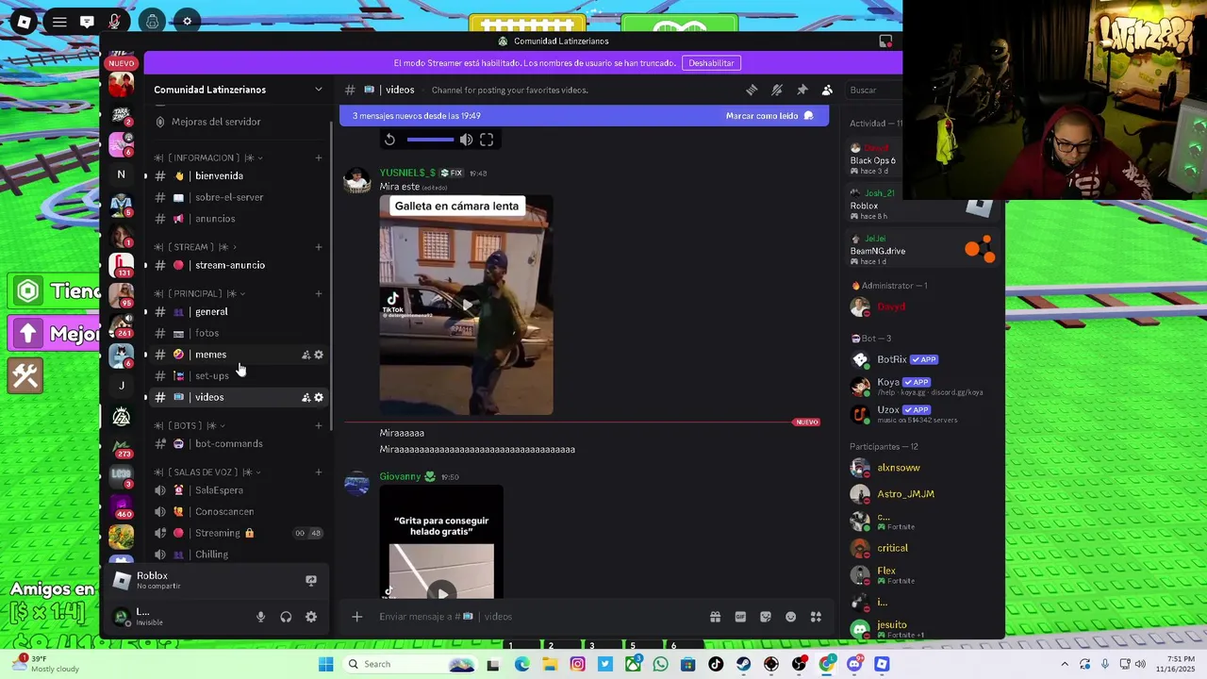Show pinned messages
Image resolution: width=1207 pixels, height=679 pixels.
pyautogui.click(x=802, y=90)
